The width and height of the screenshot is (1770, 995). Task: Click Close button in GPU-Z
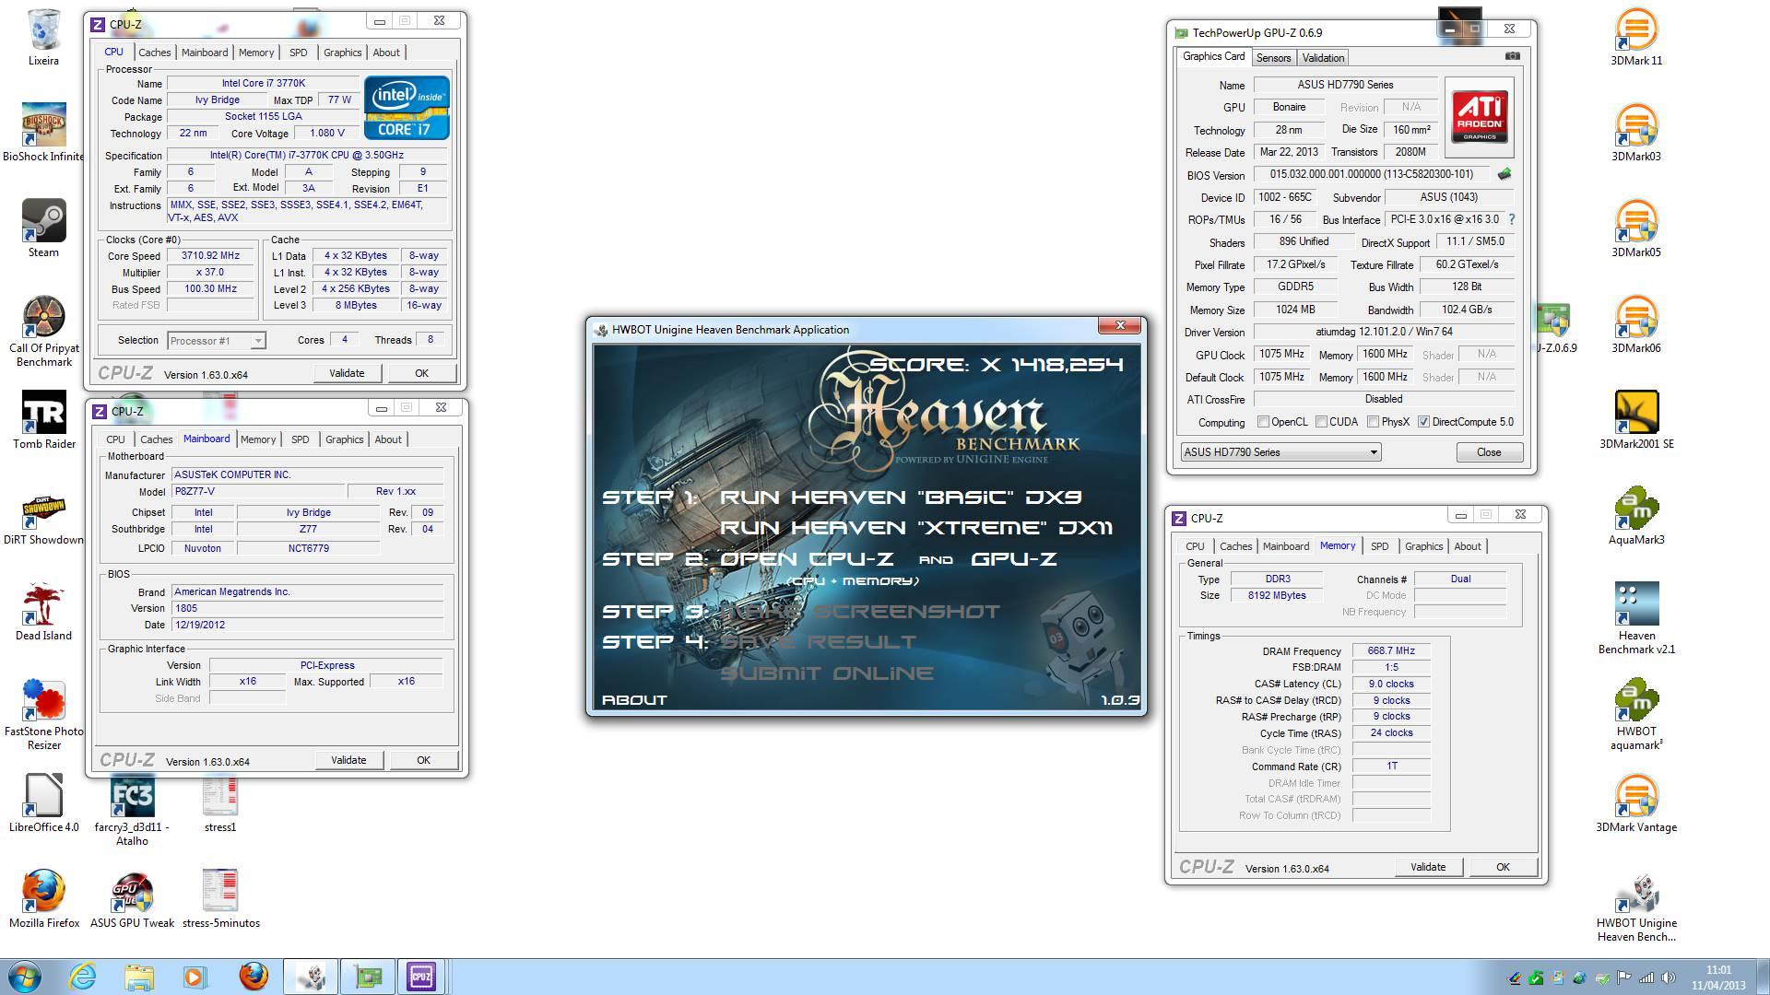coord(1488,452)
